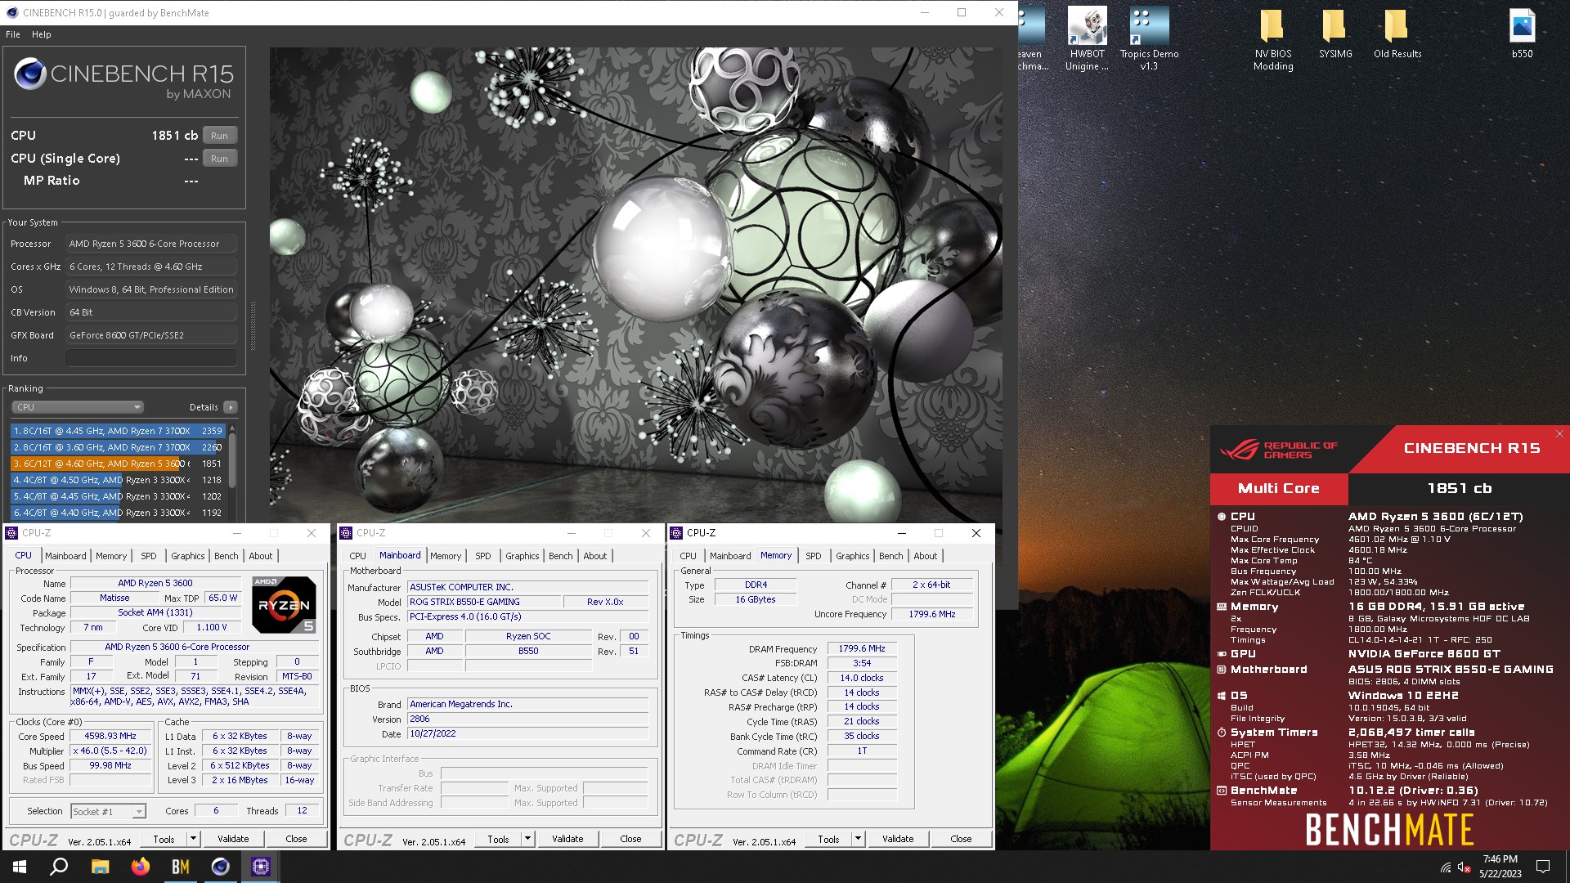Open the Old Results desktop folder
The height and width of the screenshot is (883, 1570).
coord(1397,33)
